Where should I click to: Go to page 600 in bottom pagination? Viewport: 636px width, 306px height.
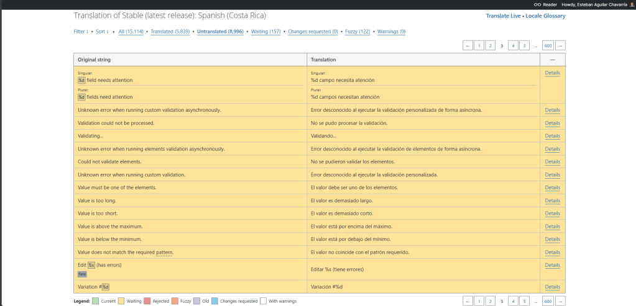[548, 301]
